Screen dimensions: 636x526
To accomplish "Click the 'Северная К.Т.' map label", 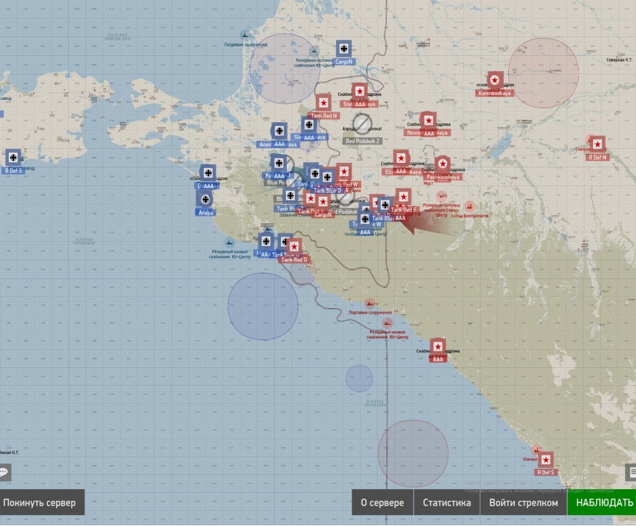I will [619, 60].
